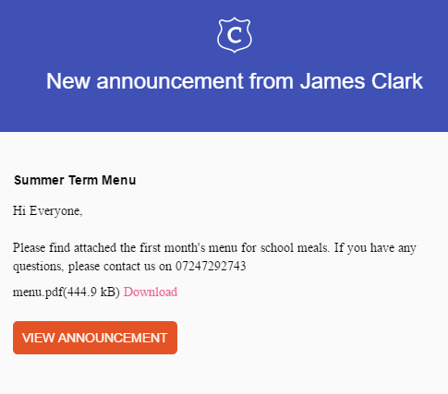Screen dimensions: 448x394
Task: Click the menu.pdf attachment filename
Action: coord(38,293)
